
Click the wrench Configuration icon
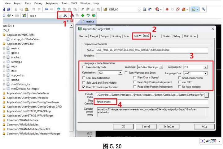(x=203, y=9)
